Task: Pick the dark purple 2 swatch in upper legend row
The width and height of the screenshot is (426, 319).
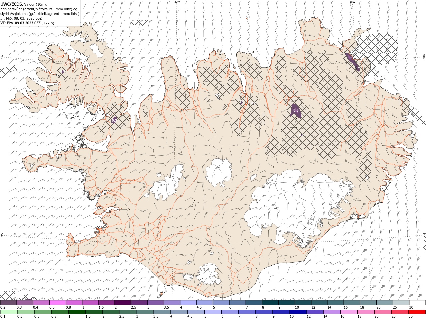Action: [x=123, y=303]
